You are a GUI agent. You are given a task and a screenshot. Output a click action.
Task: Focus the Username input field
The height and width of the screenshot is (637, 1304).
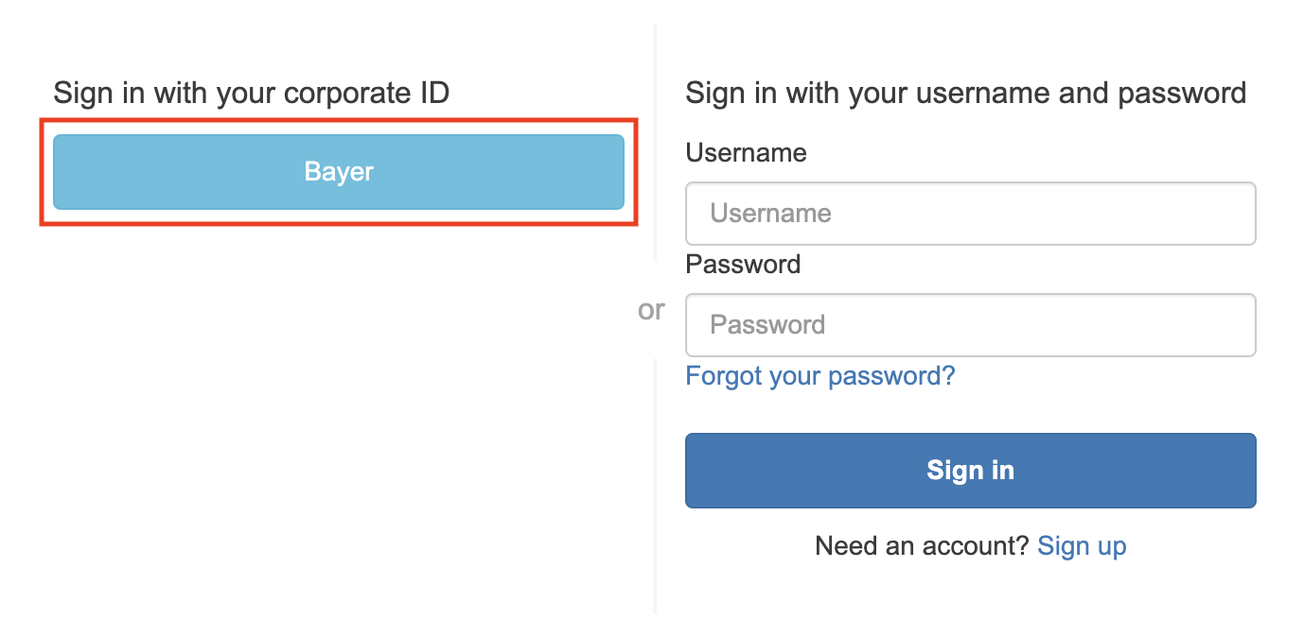pyautogui.click(x=970, y=214)
